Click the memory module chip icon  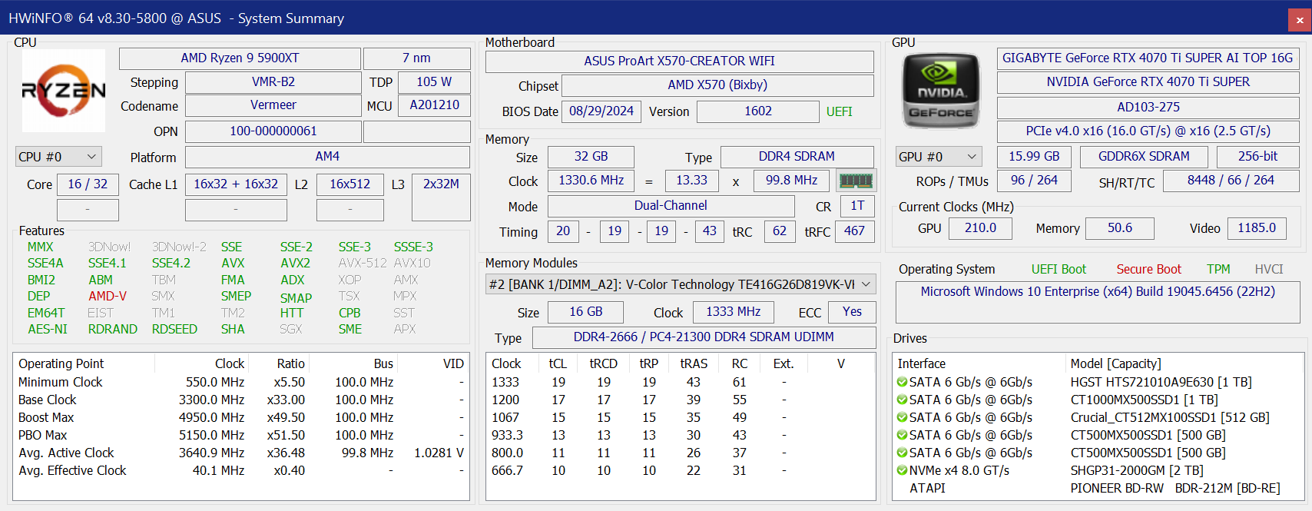click(x=856, y=181)
